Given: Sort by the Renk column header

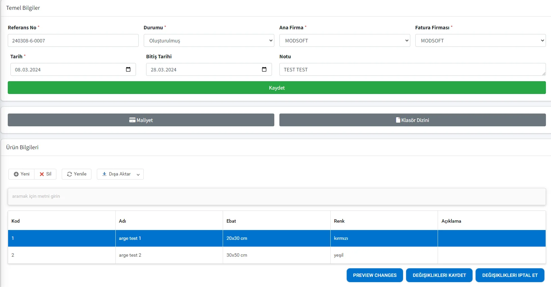Looking at the screenshot, I should coord(384,221).
